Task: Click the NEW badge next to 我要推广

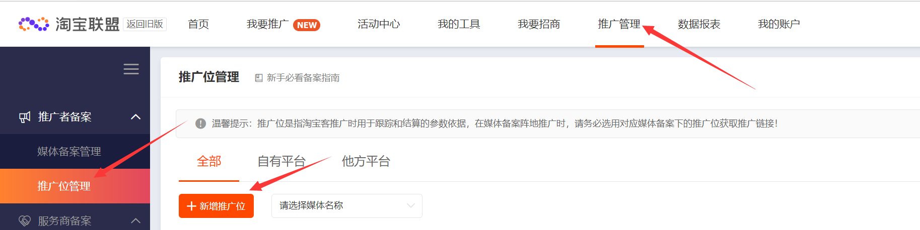Action: [307, 25]
